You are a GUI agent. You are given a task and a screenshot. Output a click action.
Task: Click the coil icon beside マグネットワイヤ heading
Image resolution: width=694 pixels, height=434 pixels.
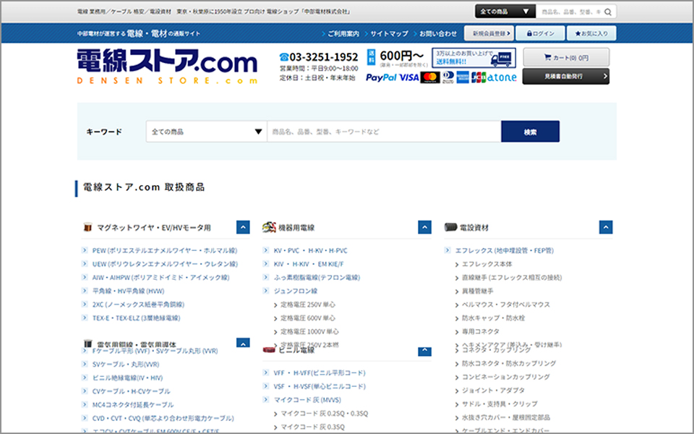[87, 228]
